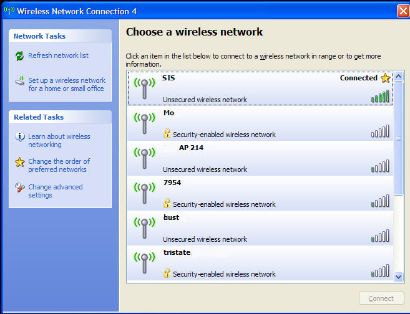
Task: Click the scrollbar up arrow
Action: [398, 77]
